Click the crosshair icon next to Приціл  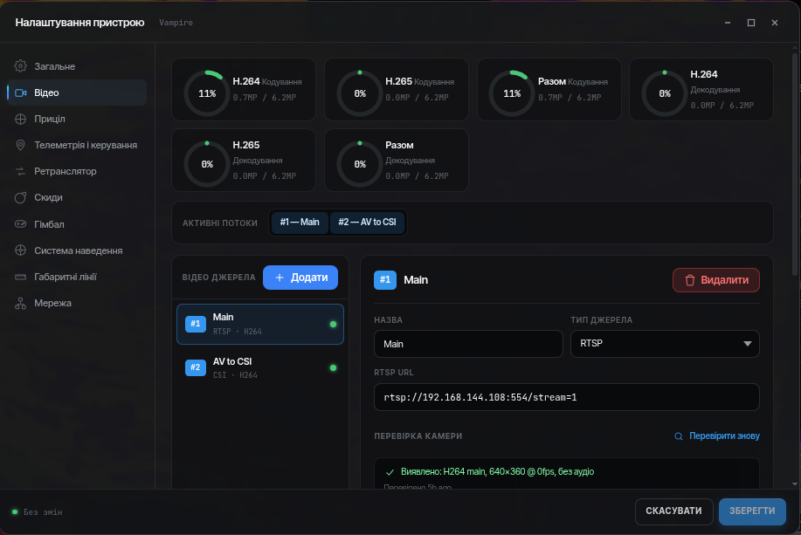20,119
